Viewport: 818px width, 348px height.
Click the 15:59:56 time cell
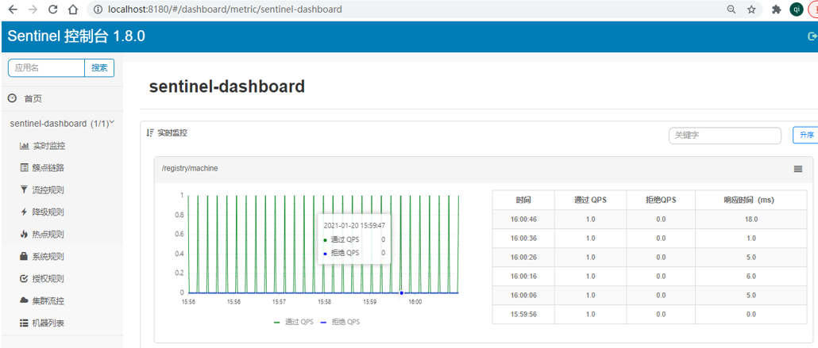(523, 314)
